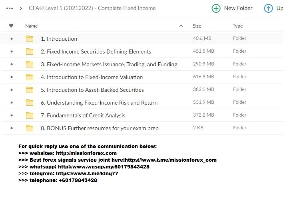Click the favorites heart column header

(x=11, y=26)
